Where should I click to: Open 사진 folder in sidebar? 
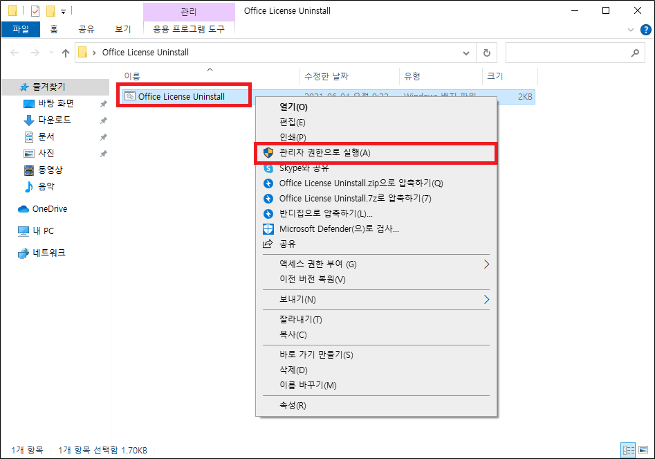(46, 154)
